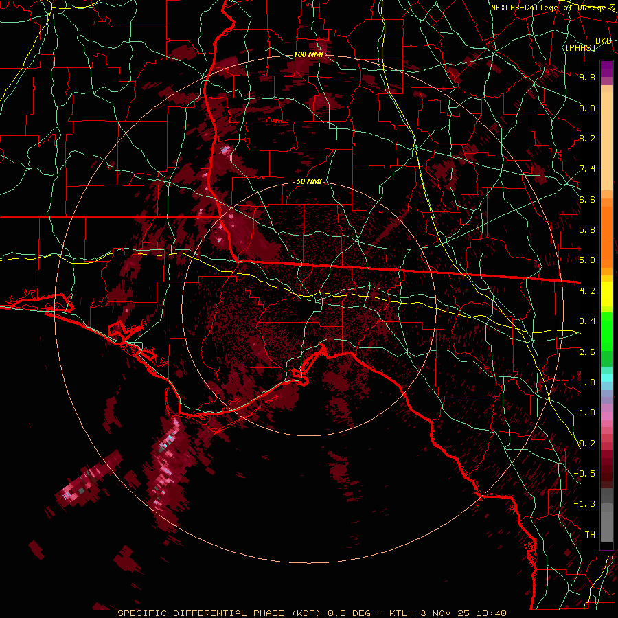Click the TH threshold label on the scale
The width and height of the screenshot is (618, 618).
(x=590, y=535)
